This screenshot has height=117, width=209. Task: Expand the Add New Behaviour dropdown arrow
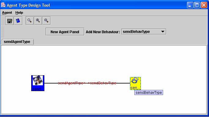162,32
